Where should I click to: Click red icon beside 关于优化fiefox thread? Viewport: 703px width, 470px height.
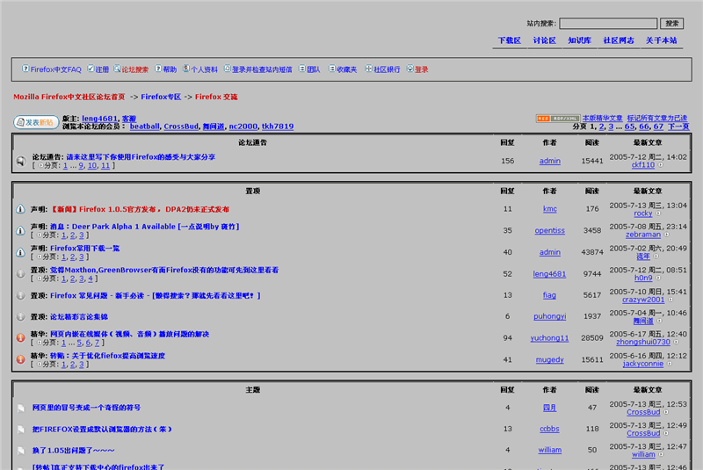(20, 359)
